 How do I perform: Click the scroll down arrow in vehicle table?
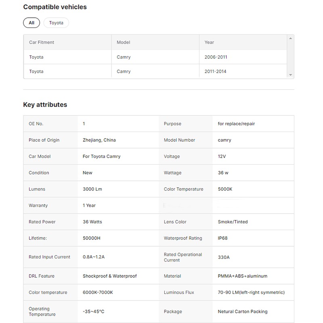[x=290, y=75]
